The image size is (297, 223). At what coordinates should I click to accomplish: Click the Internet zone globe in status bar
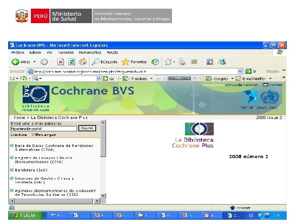232,208
